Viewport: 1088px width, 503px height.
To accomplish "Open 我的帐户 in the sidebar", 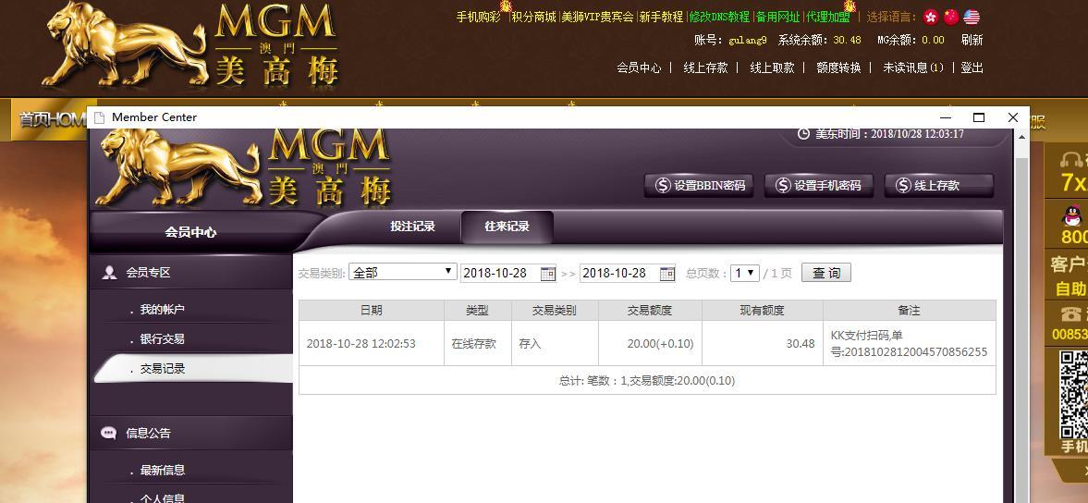I will pos(163,310).
